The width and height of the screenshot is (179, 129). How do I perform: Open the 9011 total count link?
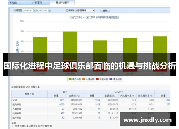coord(62,100)
